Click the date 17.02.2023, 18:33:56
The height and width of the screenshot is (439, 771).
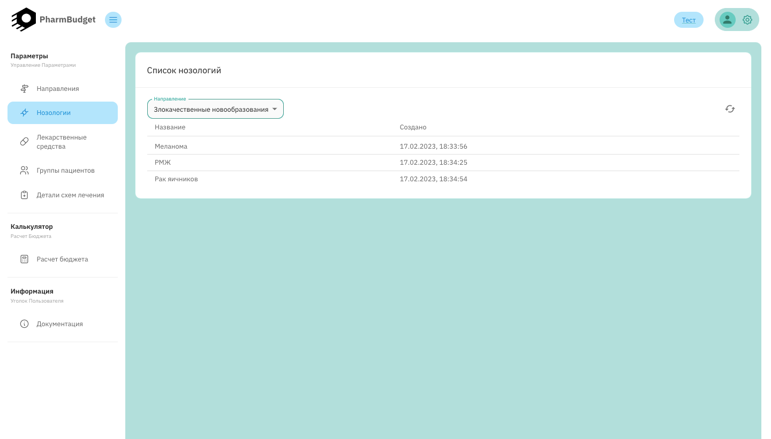[x=434, y=146]
